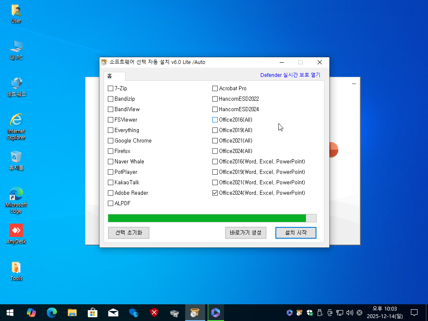
Task: Click the 선택 초기화 button
Action: tap(129, 233)
